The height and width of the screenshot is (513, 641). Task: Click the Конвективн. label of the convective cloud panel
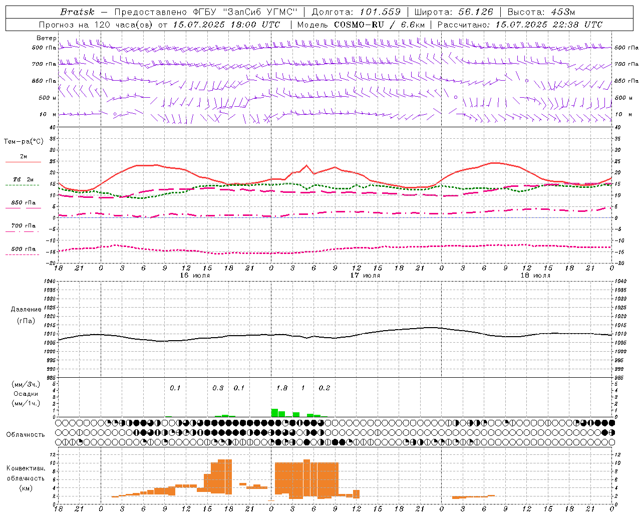pyautogui.click(x=26, y=468)
